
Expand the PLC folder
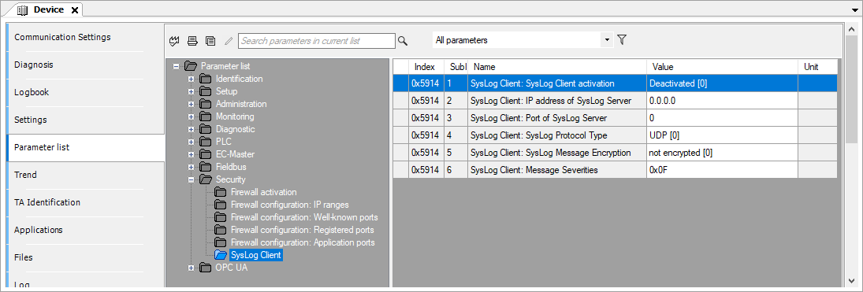point(191,142)
